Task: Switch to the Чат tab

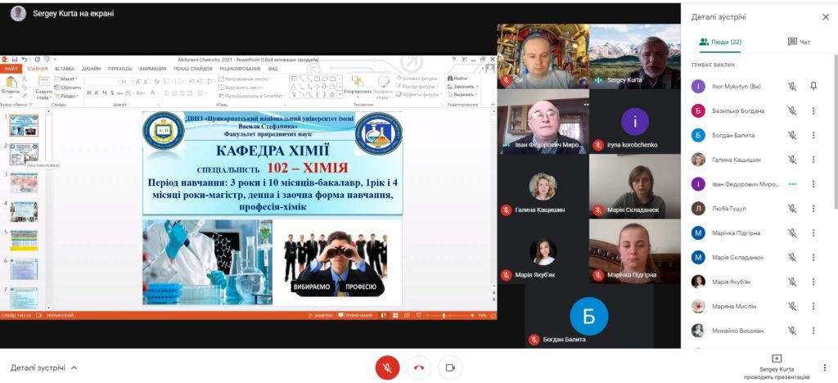Action: [x=798, y=42]
